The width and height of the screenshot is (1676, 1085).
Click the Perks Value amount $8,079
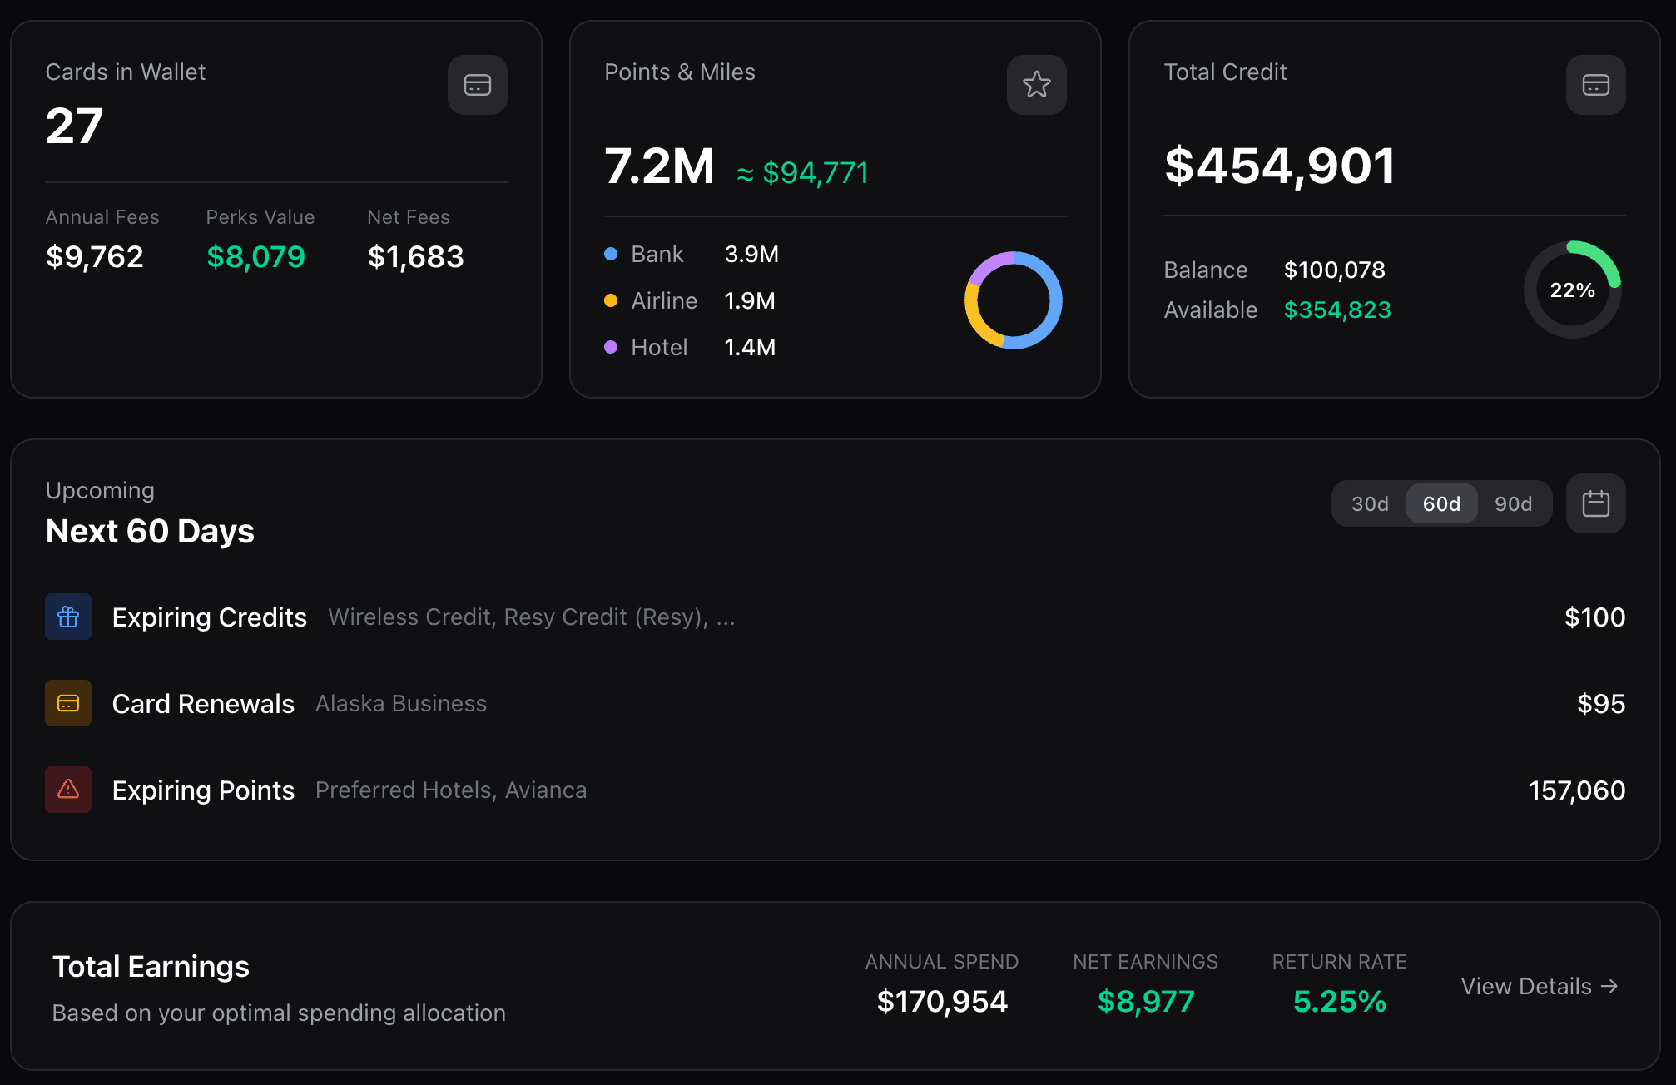tap(255, 257)
